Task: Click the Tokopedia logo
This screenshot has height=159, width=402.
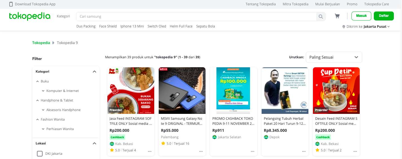Action: pyautogui.click(x=30, y=16)
